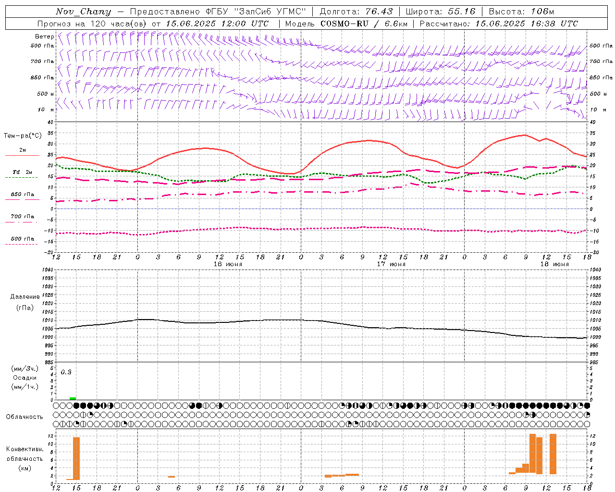
Task: Click the "18 июня" date label
Action: pos(554,264)
